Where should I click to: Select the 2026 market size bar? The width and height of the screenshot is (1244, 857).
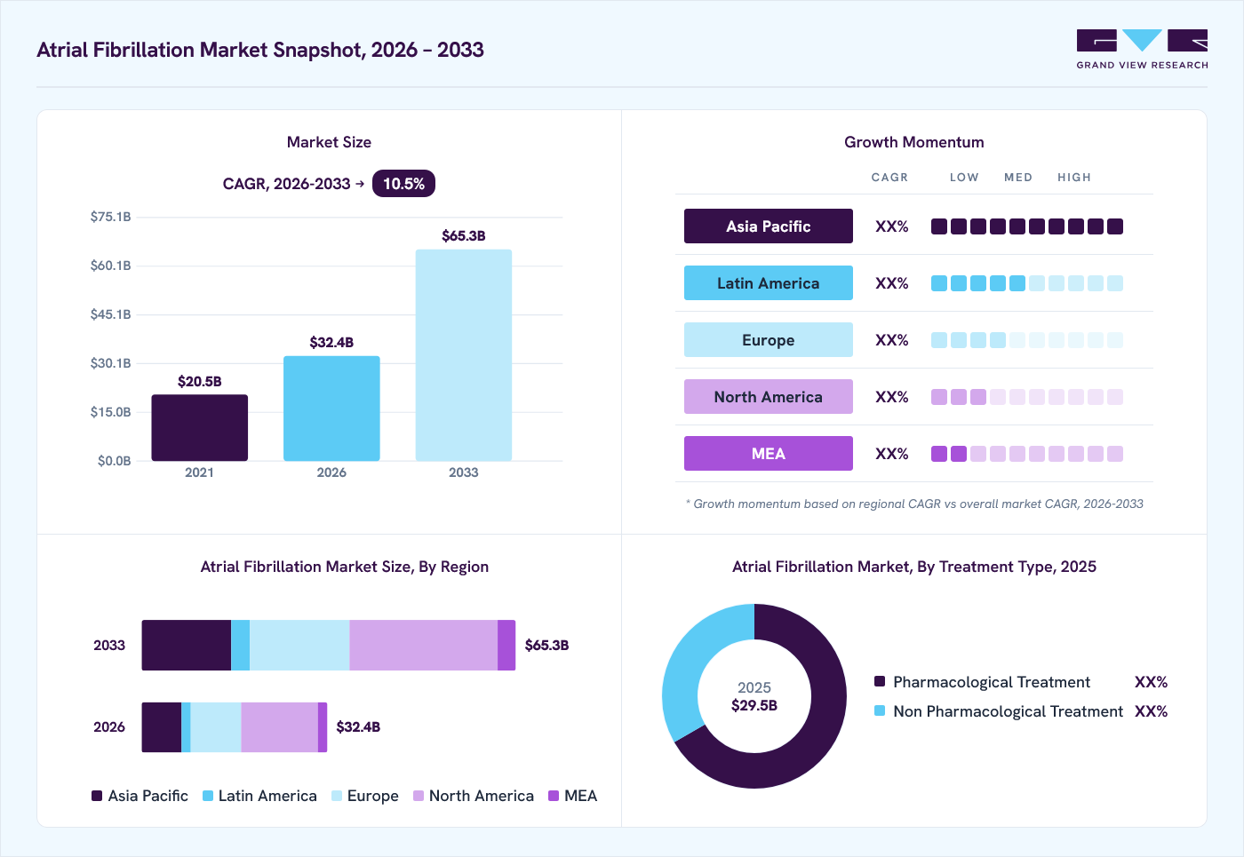331,409
